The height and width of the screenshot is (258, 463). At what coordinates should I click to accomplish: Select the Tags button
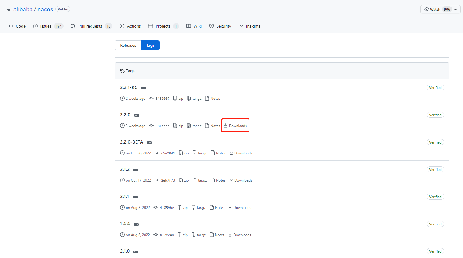coord(150,45)
